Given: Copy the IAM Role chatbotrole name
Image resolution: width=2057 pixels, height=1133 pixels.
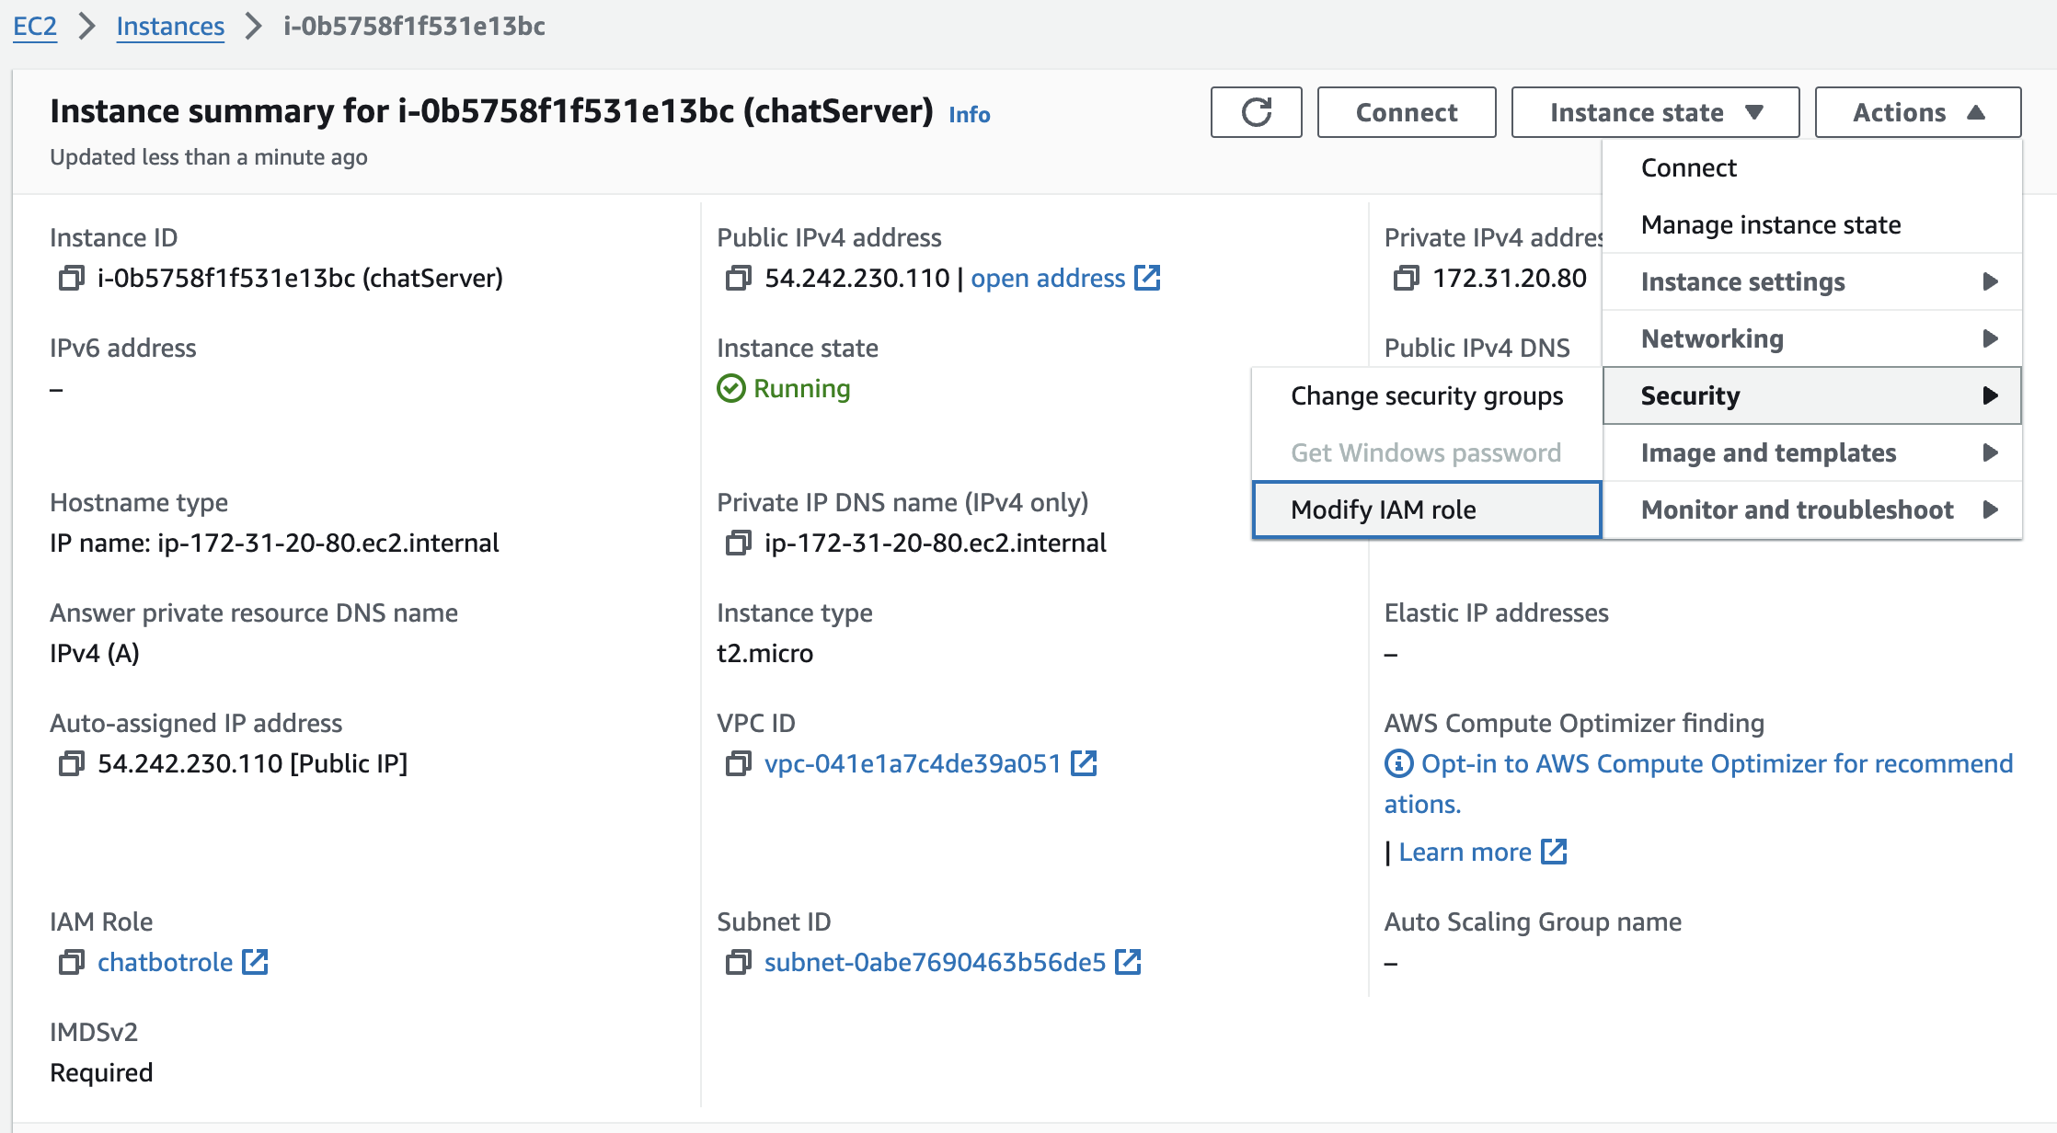Looking at the screenshot, I should coord(71,962).
